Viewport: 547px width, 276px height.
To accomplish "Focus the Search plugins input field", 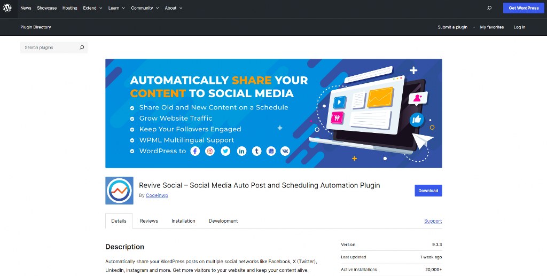I will click(54, 48).
